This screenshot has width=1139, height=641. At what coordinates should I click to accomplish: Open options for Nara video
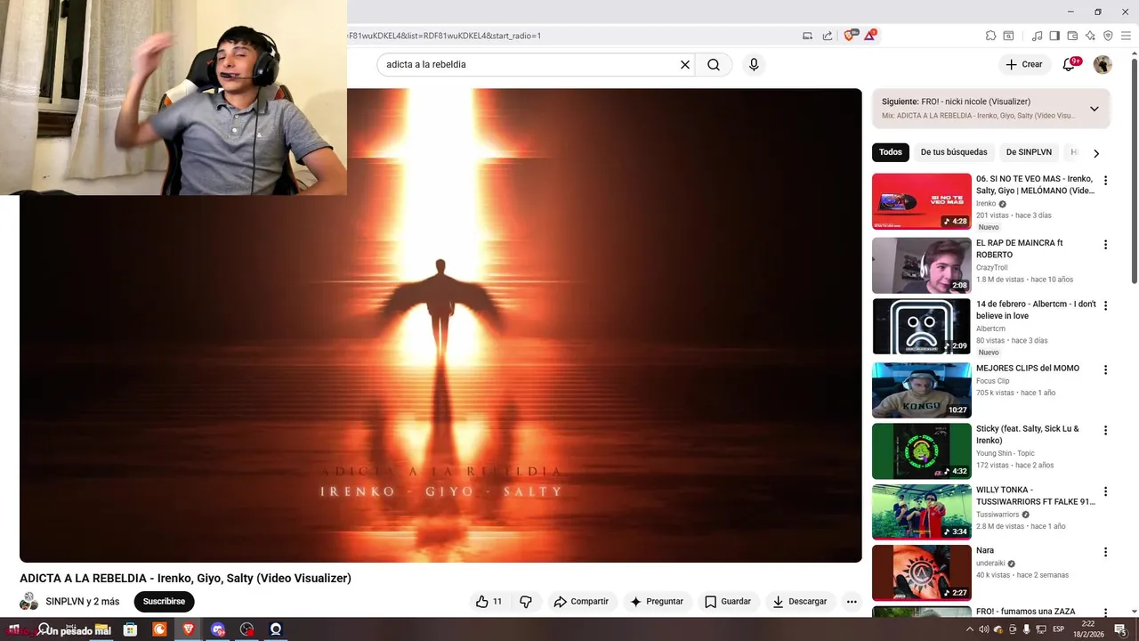click(1106, 552)
